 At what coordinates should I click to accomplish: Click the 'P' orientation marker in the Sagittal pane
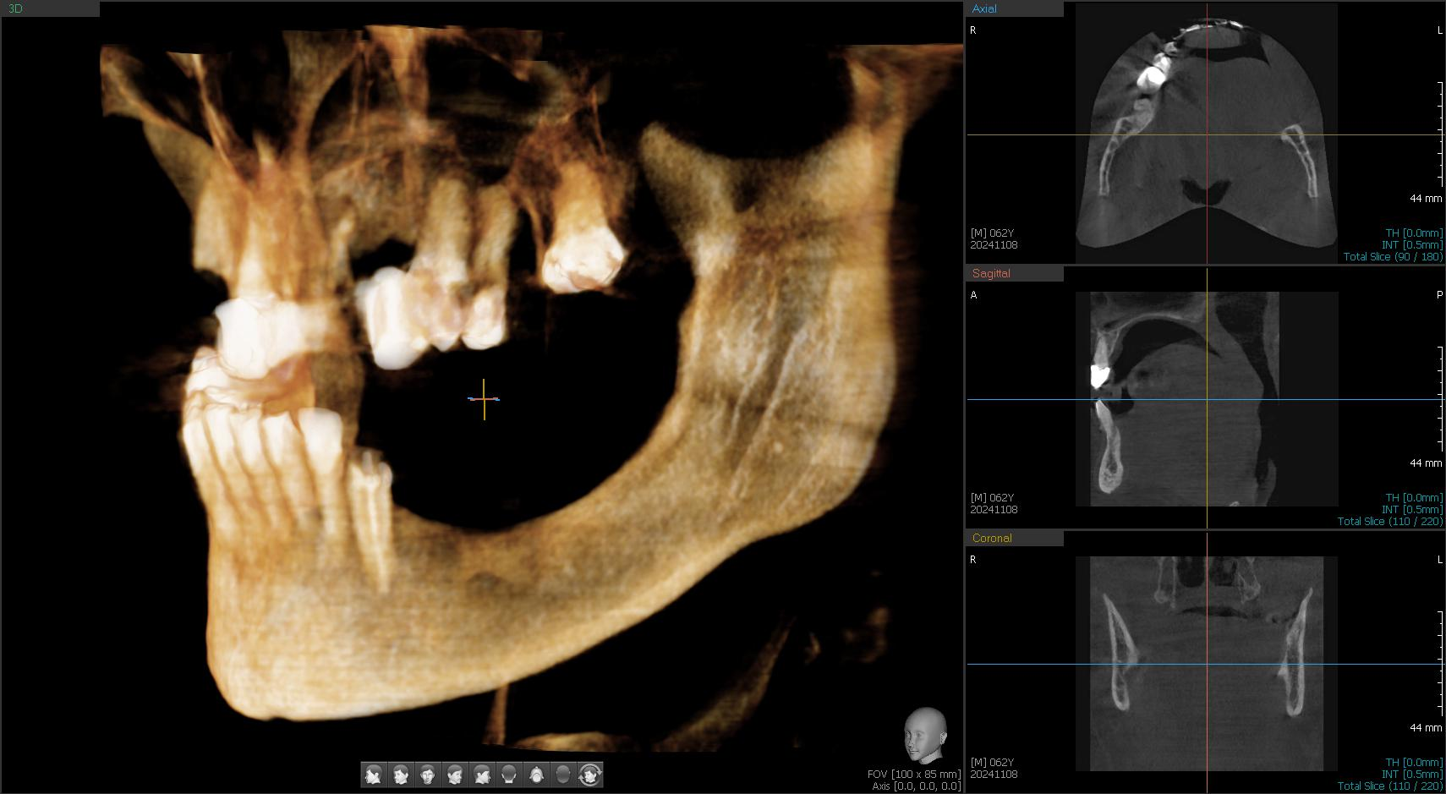click(x=1439, y=295)
